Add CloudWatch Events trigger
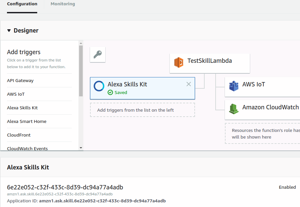The height and width of the screenshot is (207, 300). 27,148
